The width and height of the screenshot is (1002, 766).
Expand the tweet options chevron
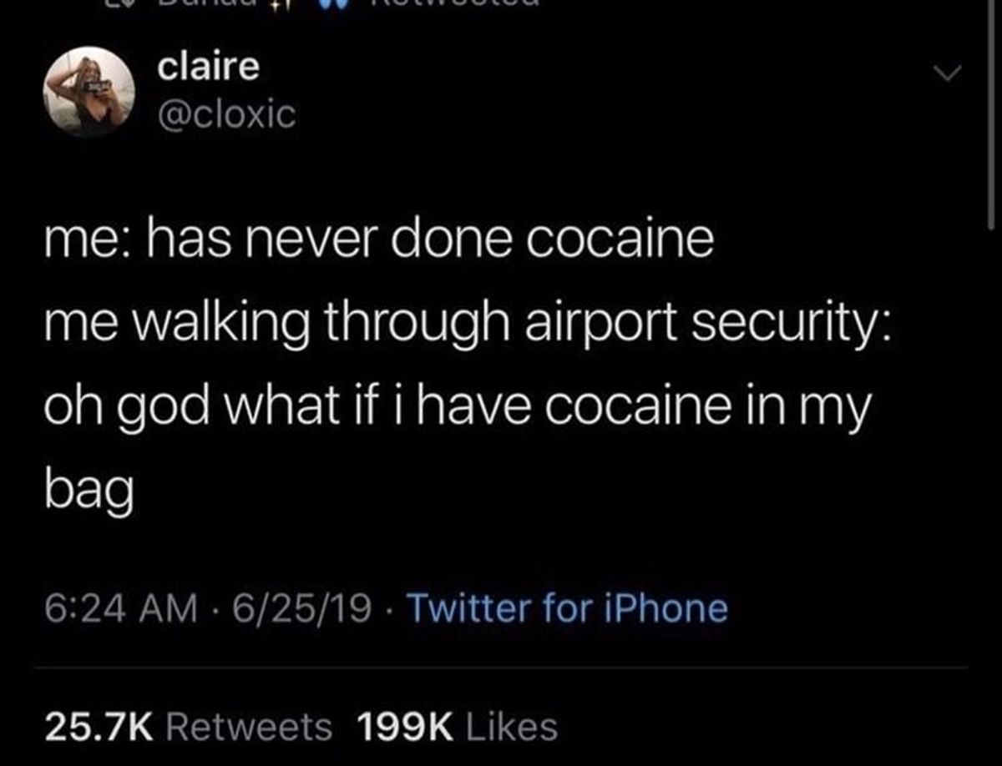pos(949,73)
